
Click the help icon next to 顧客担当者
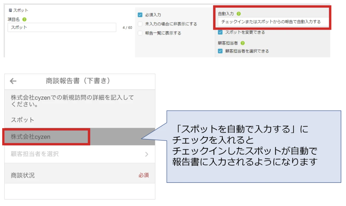tap(242, 43)
